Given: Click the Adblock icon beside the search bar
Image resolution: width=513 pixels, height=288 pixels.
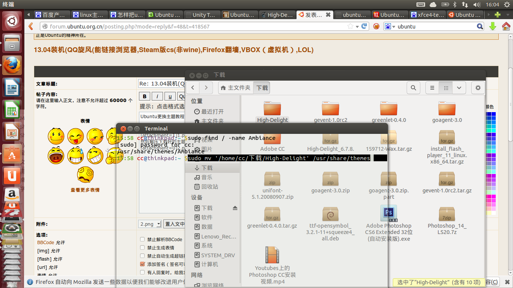Looking at the screenshot, I should coord(376,26).
